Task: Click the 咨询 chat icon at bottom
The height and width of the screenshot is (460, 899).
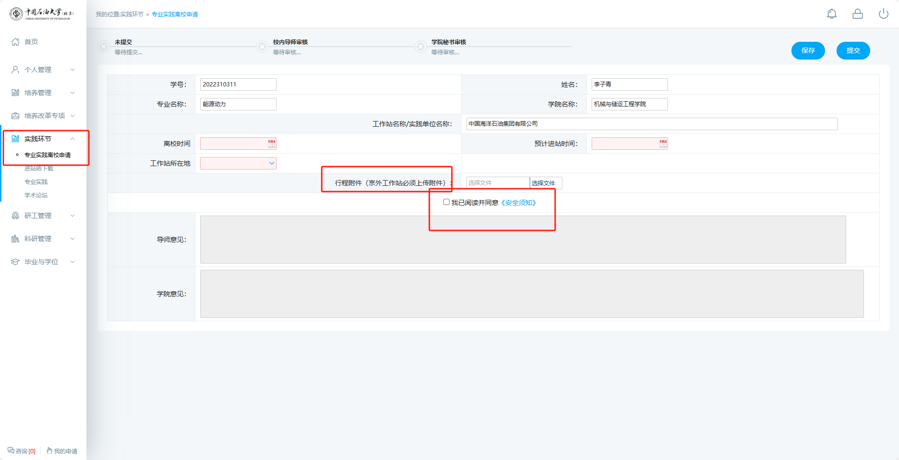Action: tap(11, 451)
